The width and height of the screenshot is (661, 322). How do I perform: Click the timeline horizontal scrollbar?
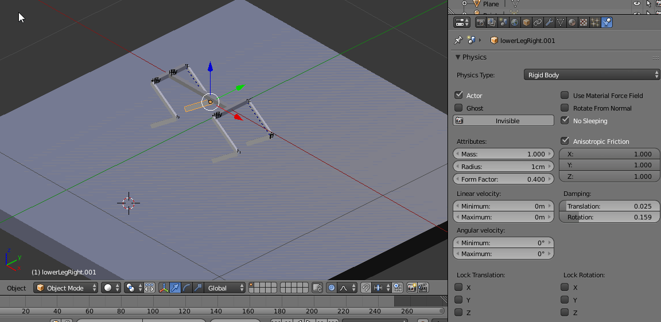click(222, 311)
